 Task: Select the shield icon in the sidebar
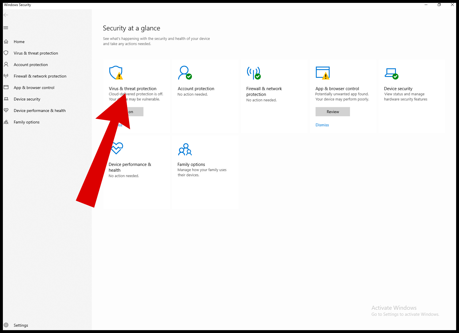click(x=6, y=53)
